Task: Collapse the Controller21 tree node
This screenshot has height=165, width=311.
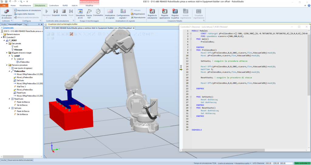Action: pyautogui.click(x=2, y=37)
